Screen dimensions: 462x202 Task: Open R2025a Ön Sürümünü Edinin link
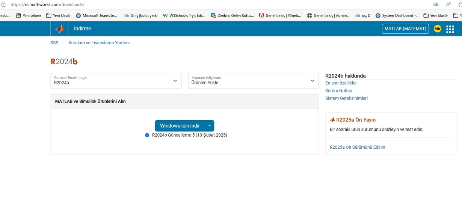tap(358, 147)
